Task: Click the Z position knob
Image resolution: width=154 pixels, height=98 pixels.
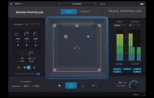Action: 36,34
